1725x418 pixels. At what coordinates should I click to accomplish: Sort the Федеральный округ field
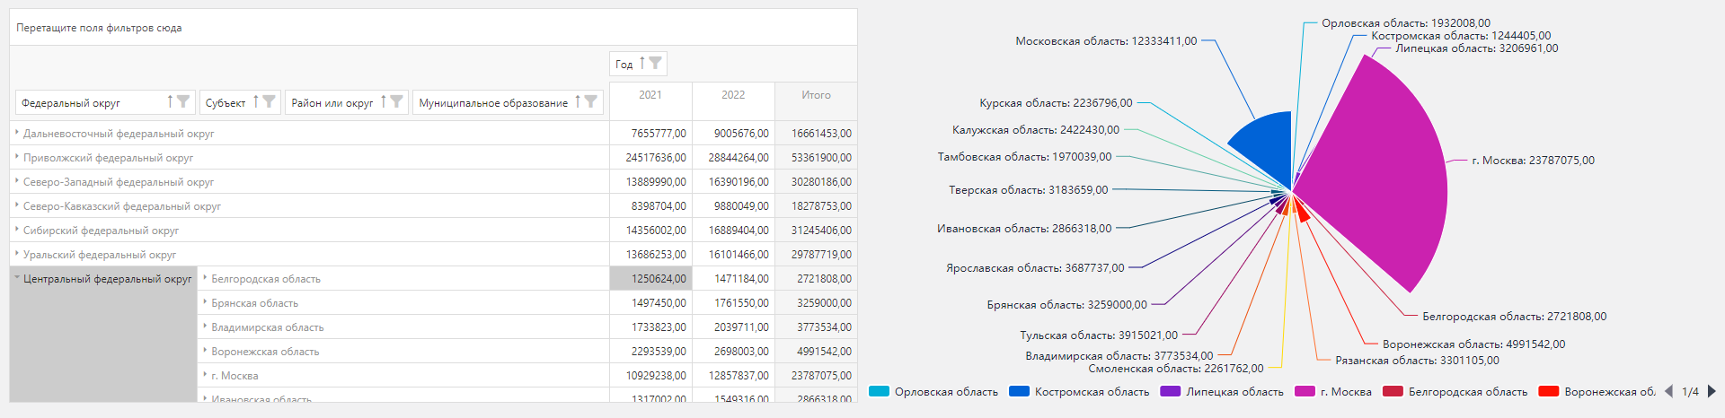point(170,102)
